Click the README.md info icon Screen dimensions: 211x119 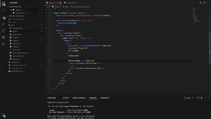(x=10, y=71)
